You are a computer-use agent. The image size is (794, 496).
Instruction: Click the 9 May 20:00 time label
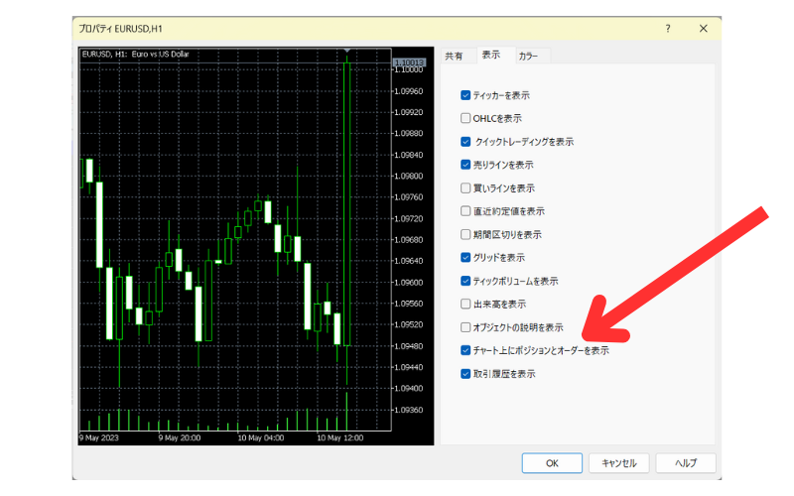(x=180, y=437)
